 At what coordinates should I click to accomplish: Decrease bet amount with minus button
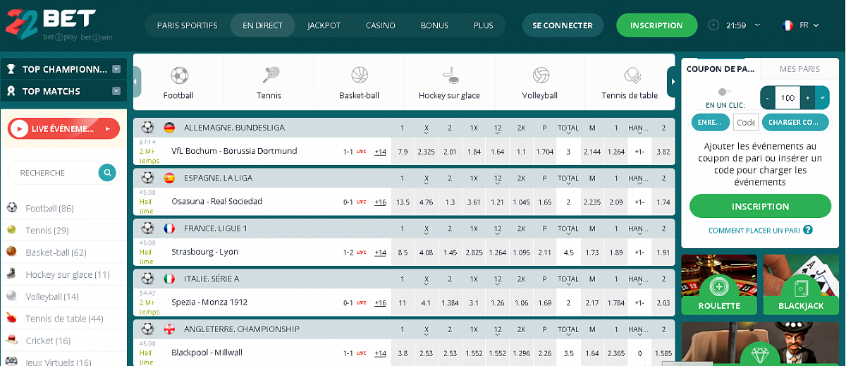768,98
